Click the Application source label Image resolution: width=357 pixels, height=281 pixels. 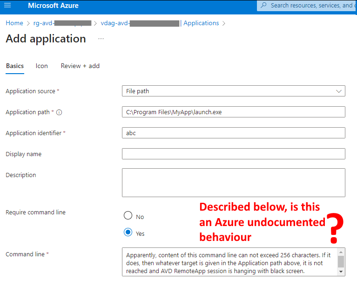click(x=31, y=91)
